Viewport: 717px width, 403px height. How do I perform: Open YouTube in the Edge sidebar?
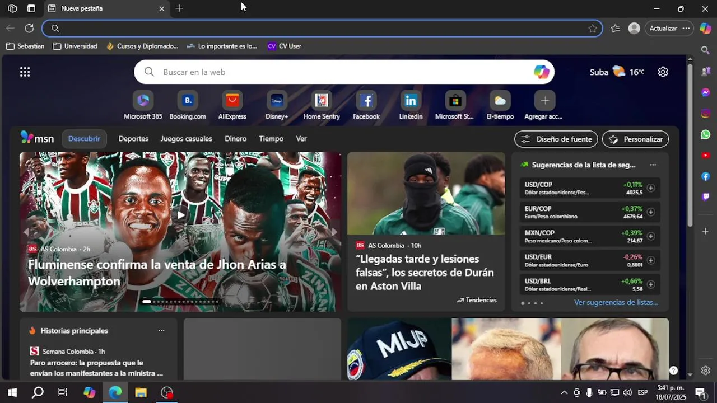[705, 155]
